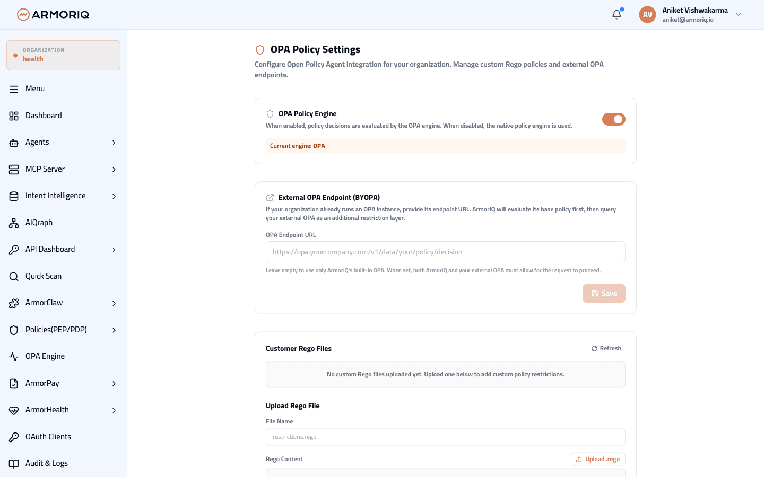The image size is (764, 477).
Task: Click the Menu label in sidebar
Action: click(35, 89)
